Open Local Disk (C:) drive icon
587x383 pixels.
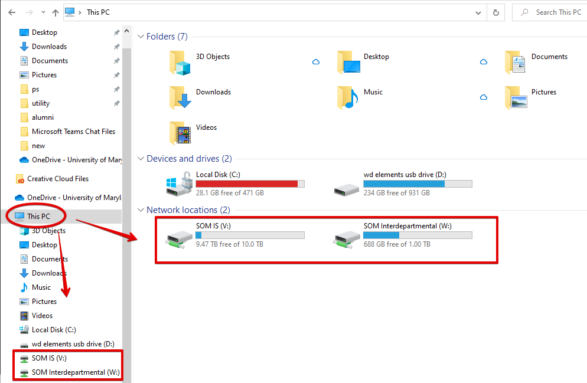coord(179,184)
